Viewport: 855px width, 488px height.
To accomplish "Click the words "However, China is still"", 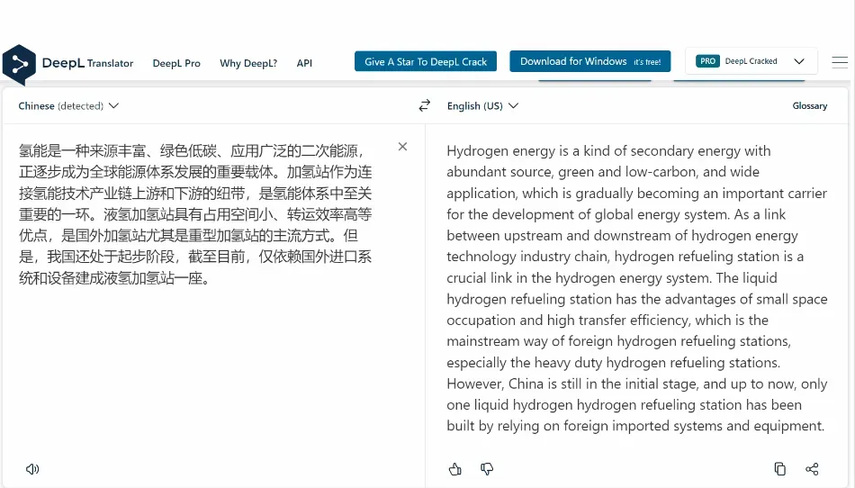I will [514, 384].
